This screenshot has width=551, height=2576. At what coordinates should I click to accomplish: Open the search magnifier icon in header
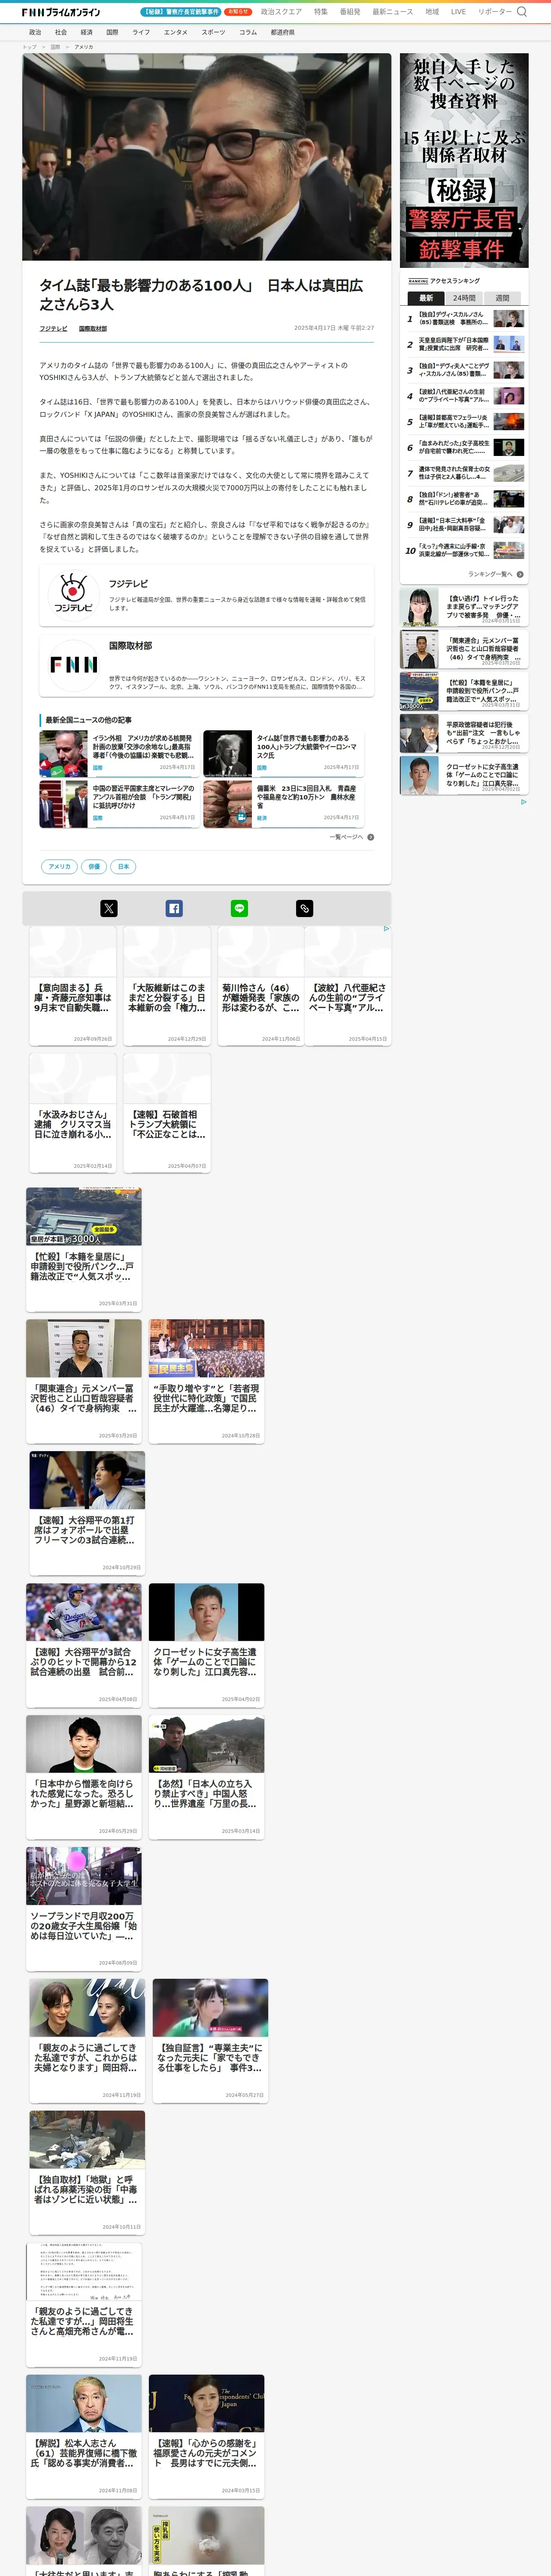coord(521,12)
